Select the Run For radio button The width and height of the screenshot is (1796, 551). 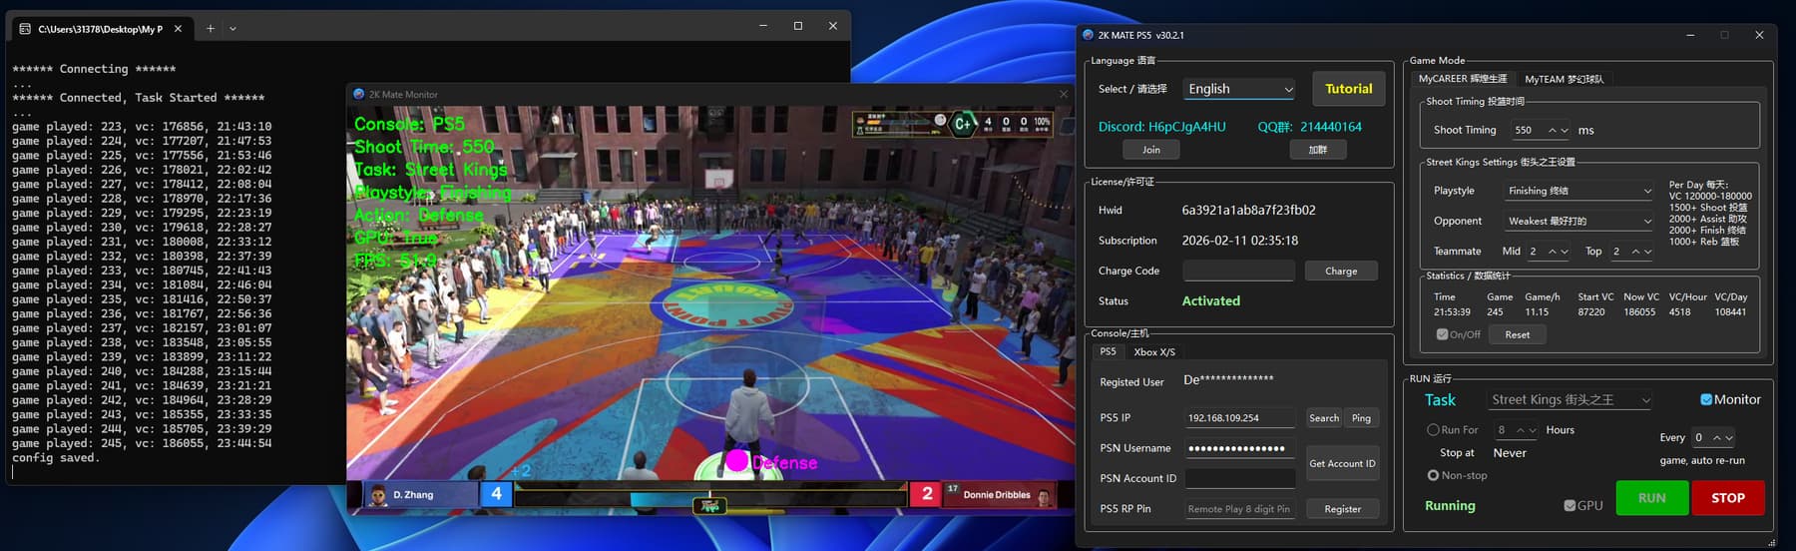[x=1433, y=430]
